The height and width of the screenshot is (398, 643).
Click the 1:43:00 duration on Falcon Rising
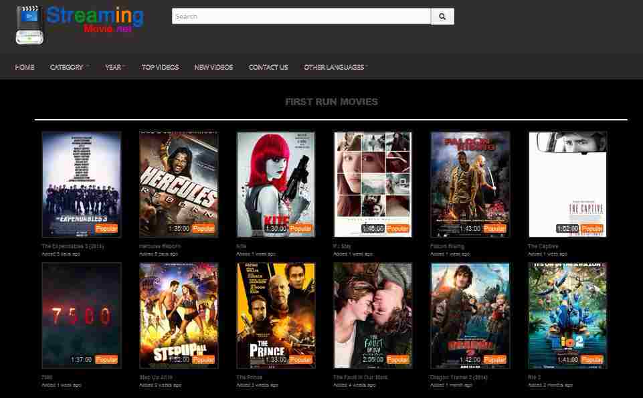click(470, 229)
